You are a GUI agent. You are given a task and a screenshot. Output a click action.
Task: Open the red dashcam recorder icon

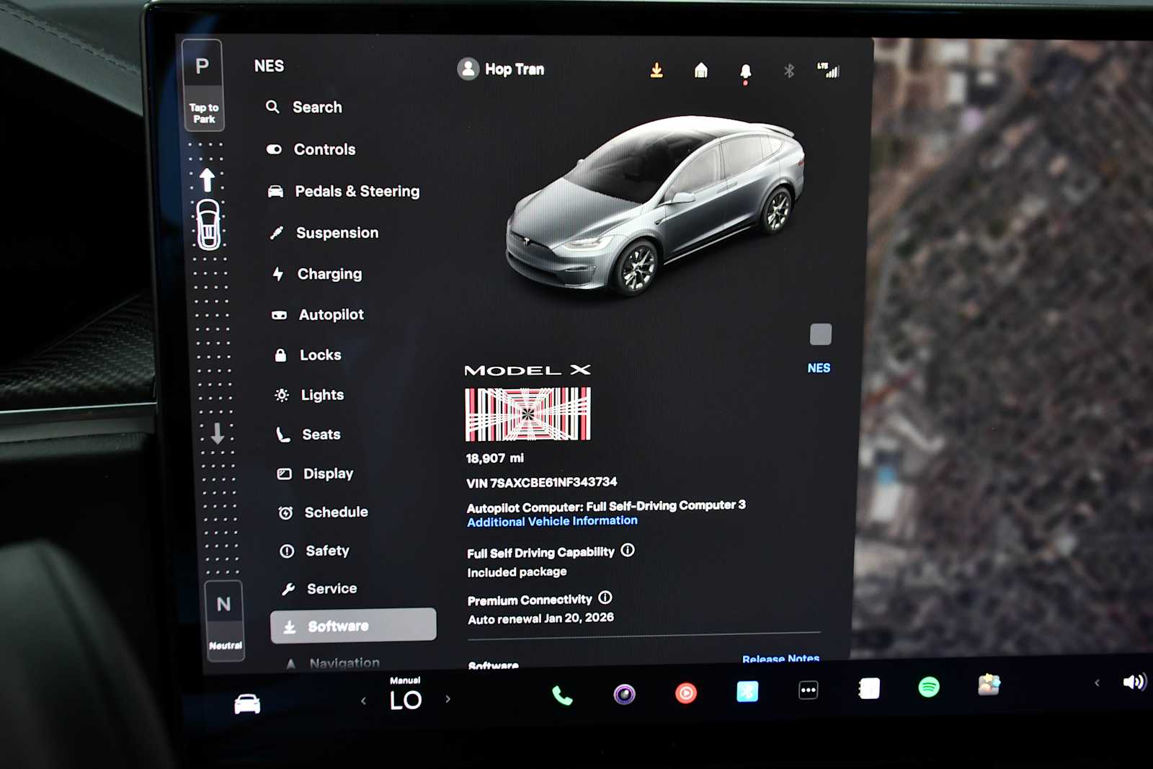[x=686, y=693]
